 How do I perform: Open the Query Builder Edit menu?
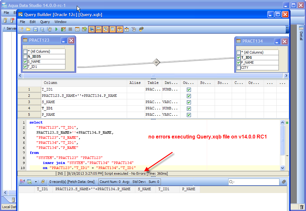(x=33, y=22)
